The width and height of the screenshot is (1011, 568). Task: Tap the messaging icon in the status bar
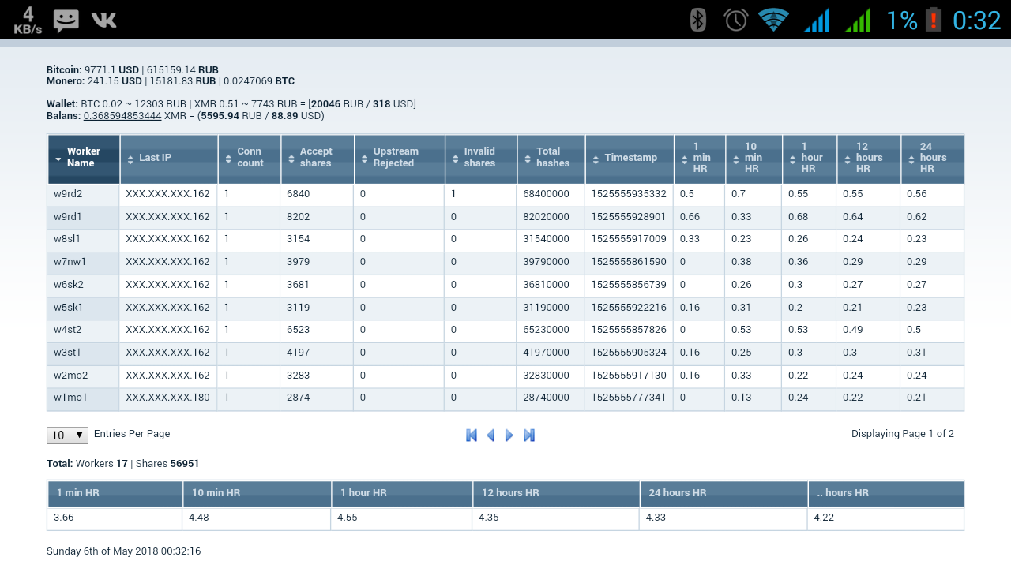click(66, 19)
